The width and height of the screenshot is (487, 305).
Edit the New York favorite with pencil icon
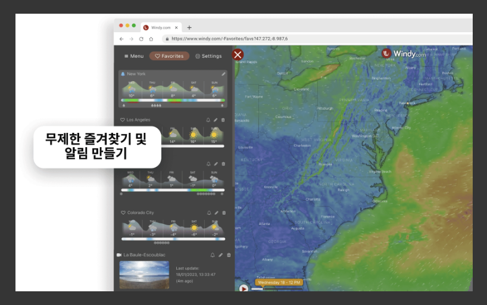(223, 74)
